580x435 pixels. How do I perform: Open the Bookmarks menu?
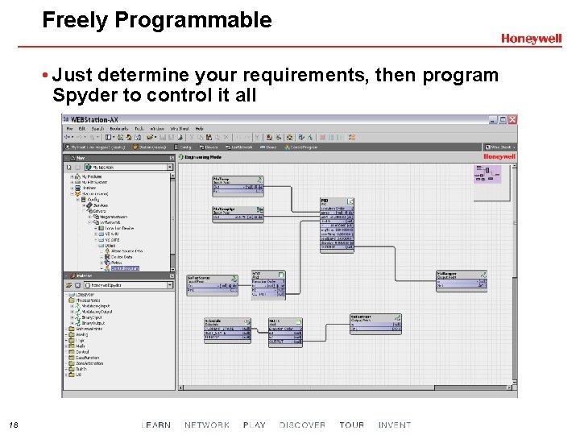click(119, 129)
